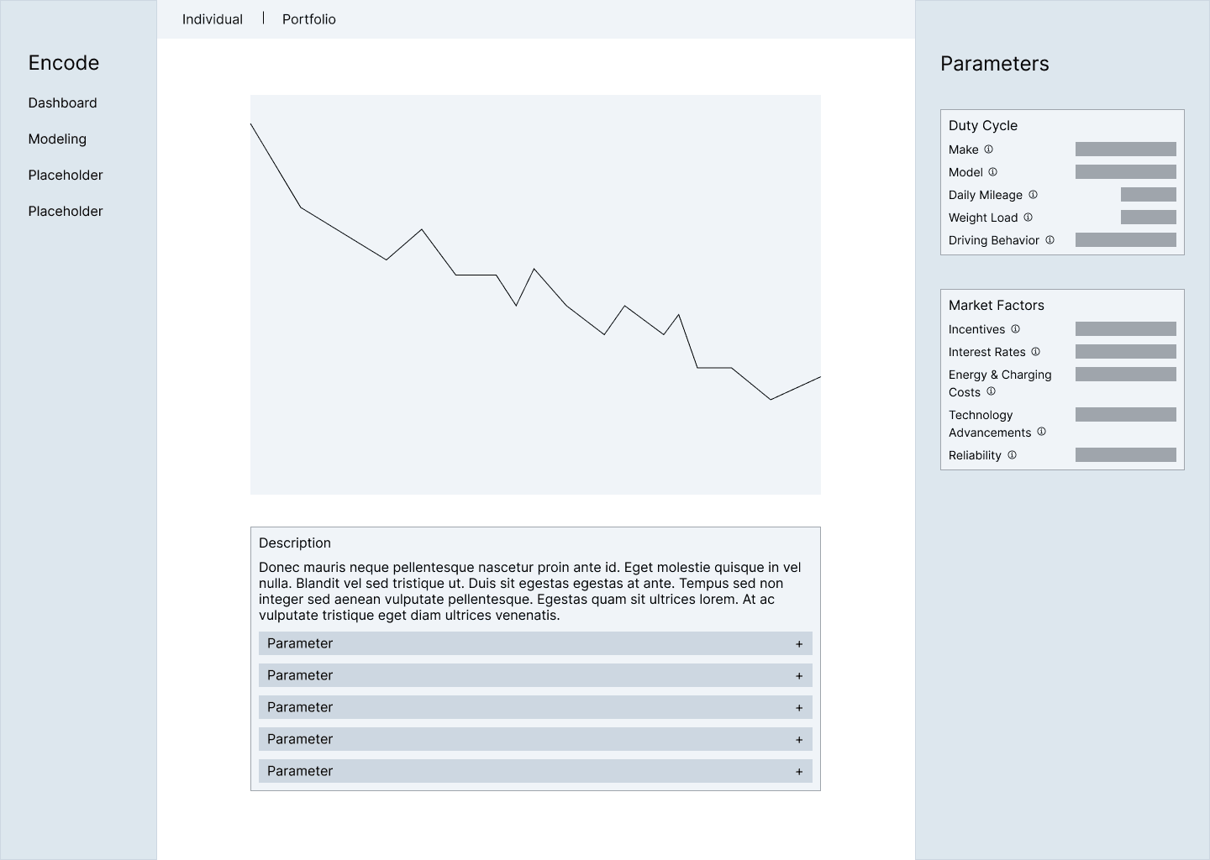
Task: Click the Technology Advancements input field
Action: (1126, 415)
